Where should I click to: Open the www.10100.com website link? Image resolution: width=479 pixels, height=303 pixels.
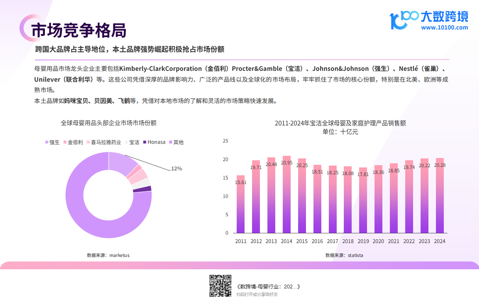coord(444,27)
